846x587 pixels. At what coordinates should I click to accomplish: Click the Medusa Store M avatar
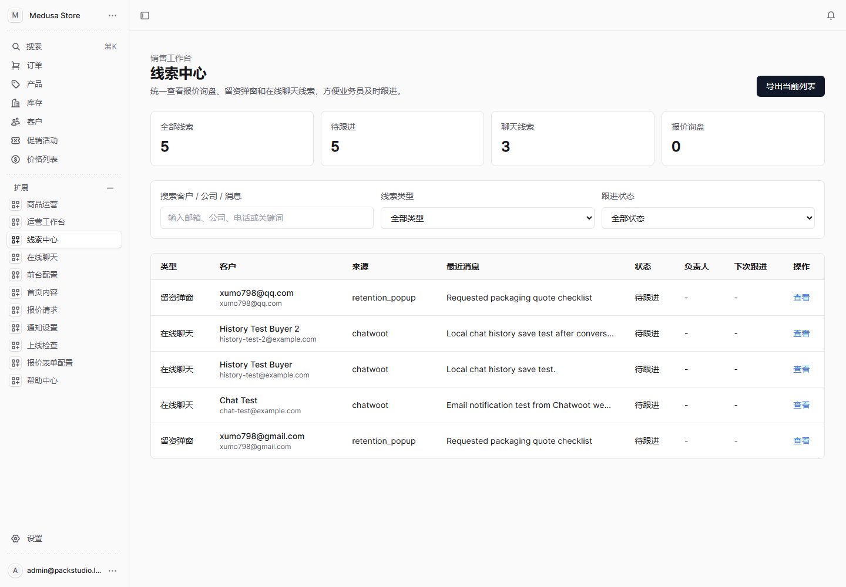click(15, 15)
